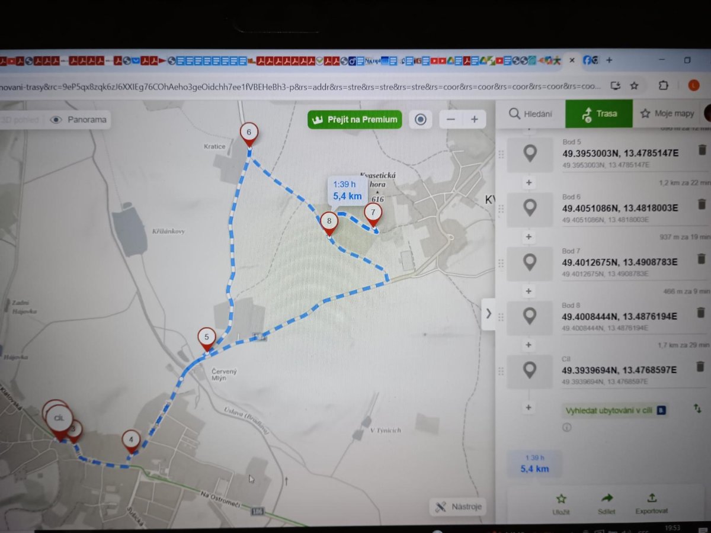The image size is (711, 533).
Task: Click the location pin icon of Bod 6
Action: (x=530, y=208)
